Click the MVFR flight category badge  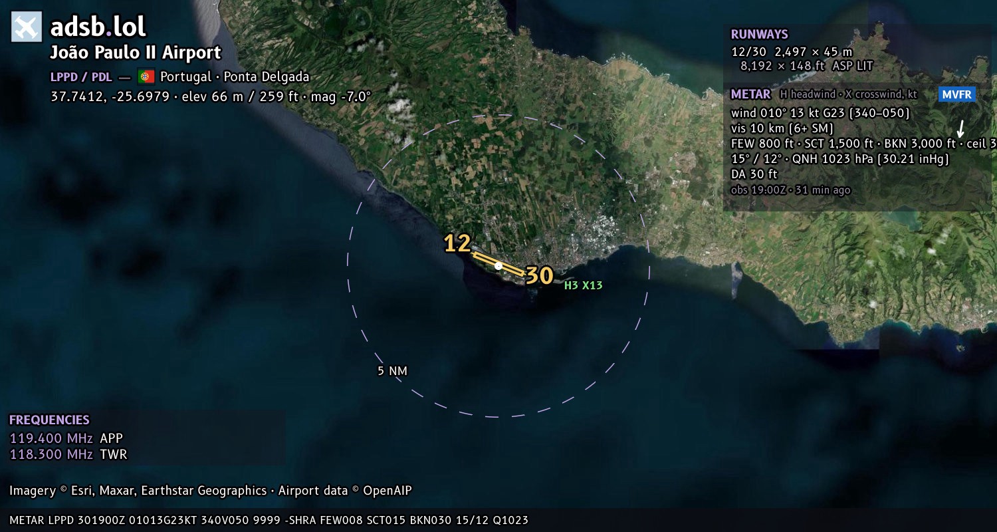957,94
